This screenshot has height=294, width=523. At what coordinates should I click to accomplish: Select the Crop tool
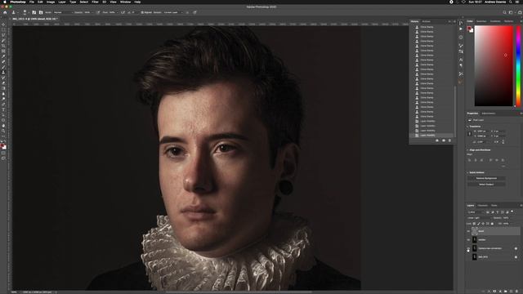point(3,46)
